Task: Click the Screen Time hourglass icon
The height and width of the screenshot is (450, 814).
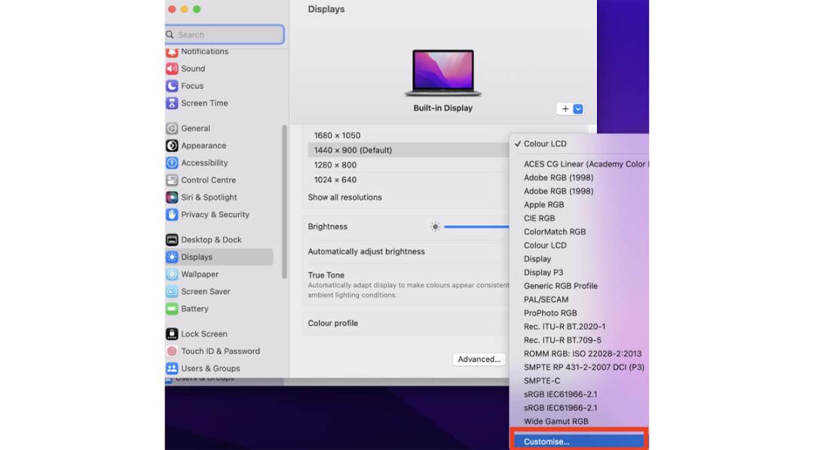Action: click(172, 103)
